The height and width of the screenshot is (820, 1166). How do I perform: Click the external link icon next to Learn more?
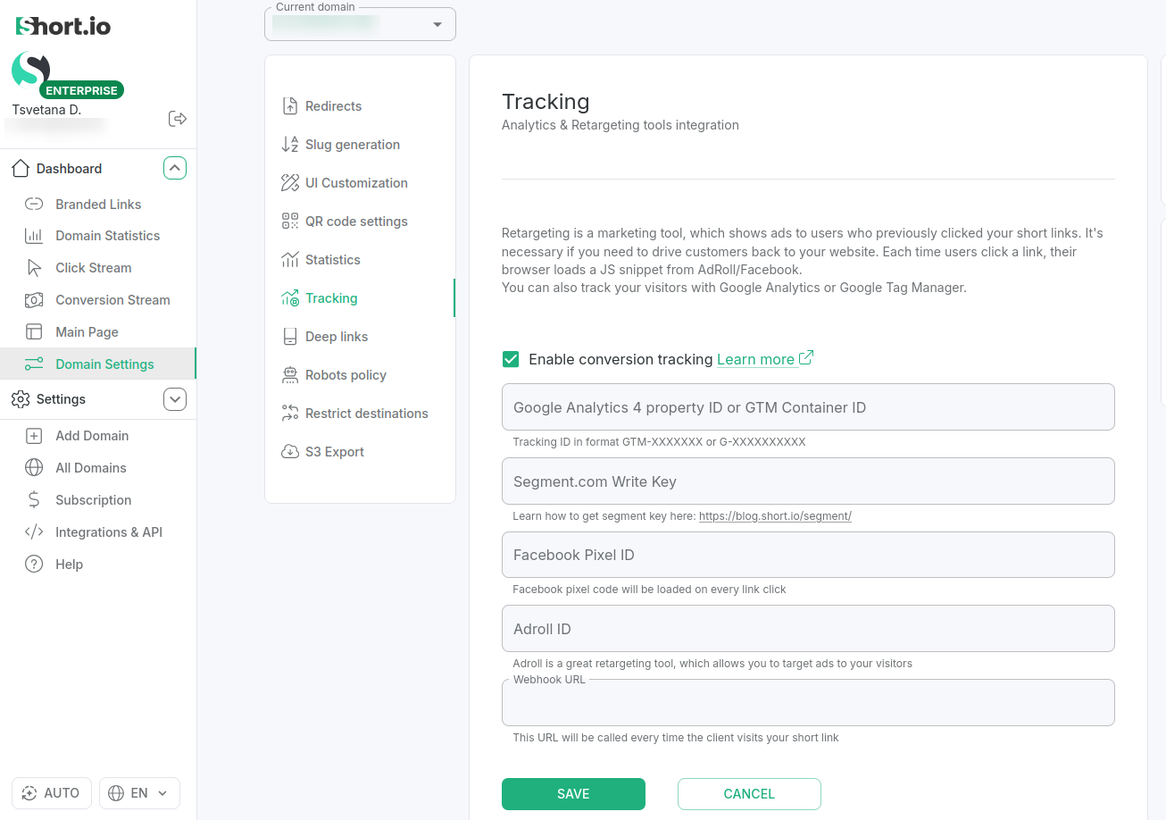[x=806, y=358]
